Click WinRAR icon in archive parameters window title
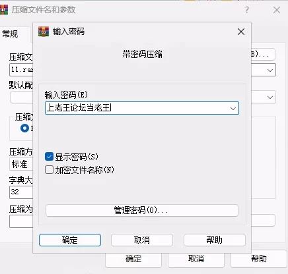The width and height of the screenshot is (288, 274). (3, 10)
